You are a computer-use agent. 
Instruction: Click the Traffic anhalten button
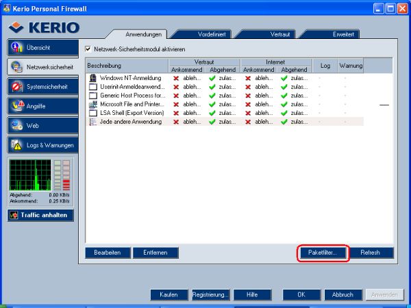click(x=40, y=216)
